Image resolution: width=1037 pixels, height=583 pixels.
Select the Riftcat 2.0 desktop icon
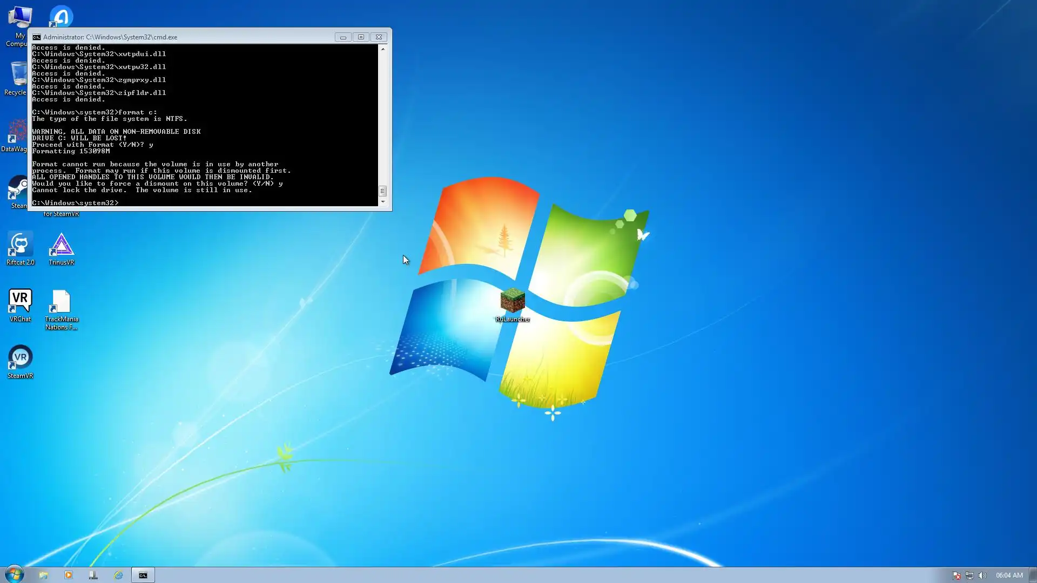(20, 247)
